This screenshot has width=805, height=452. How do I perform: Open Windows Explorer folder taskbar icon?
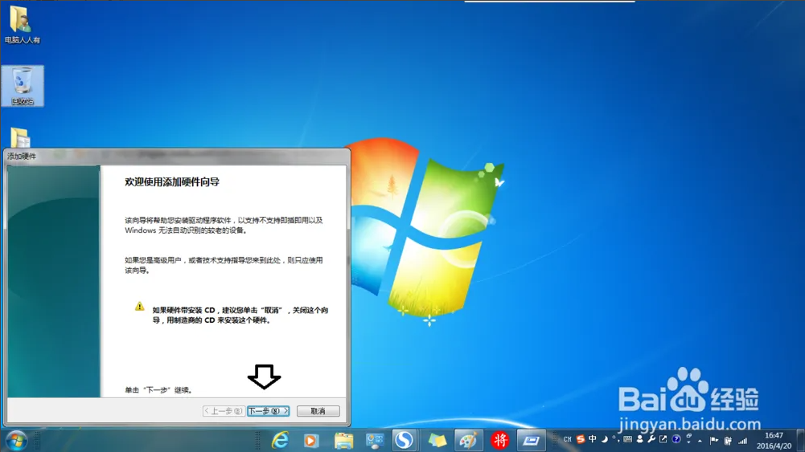coord(343,440)
